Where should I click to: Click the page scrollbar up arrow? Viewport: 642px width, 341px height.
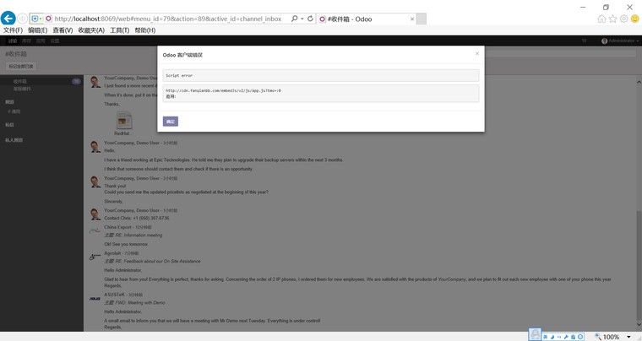tap(639, 82)
